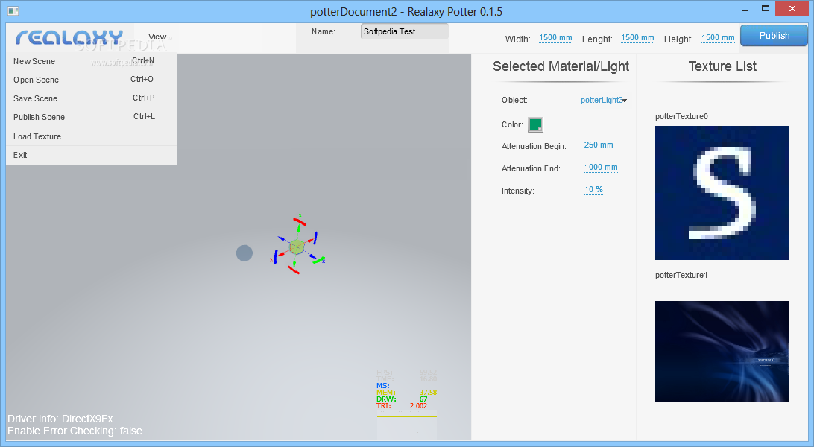Click the MEM 37.58 stat
814x447 pixels.
pyautogui.click(x=406, y=393)
